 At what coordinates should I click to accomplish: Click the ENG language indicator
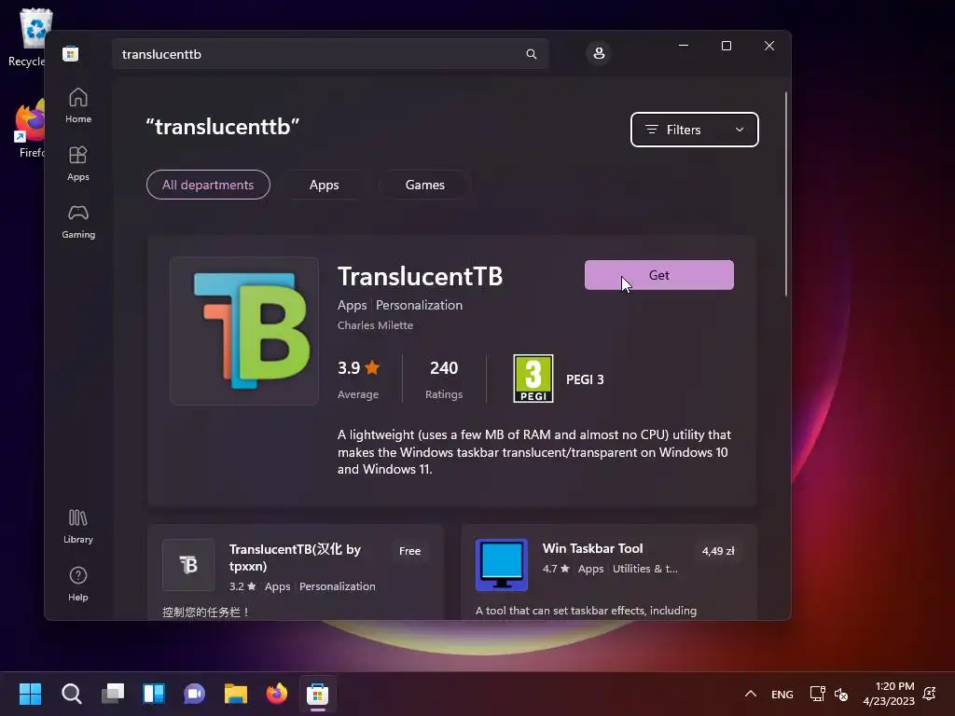[782, 694]
